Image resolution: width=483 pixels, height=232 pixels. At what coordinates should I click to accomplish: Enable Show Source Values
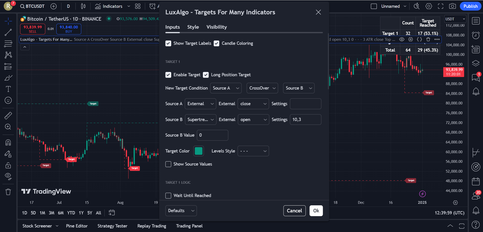168,164
